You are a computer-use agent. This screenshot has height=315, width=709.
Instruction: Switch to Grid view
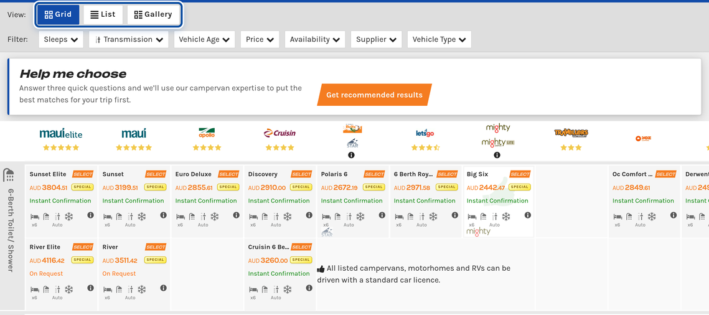click(59, 14)
